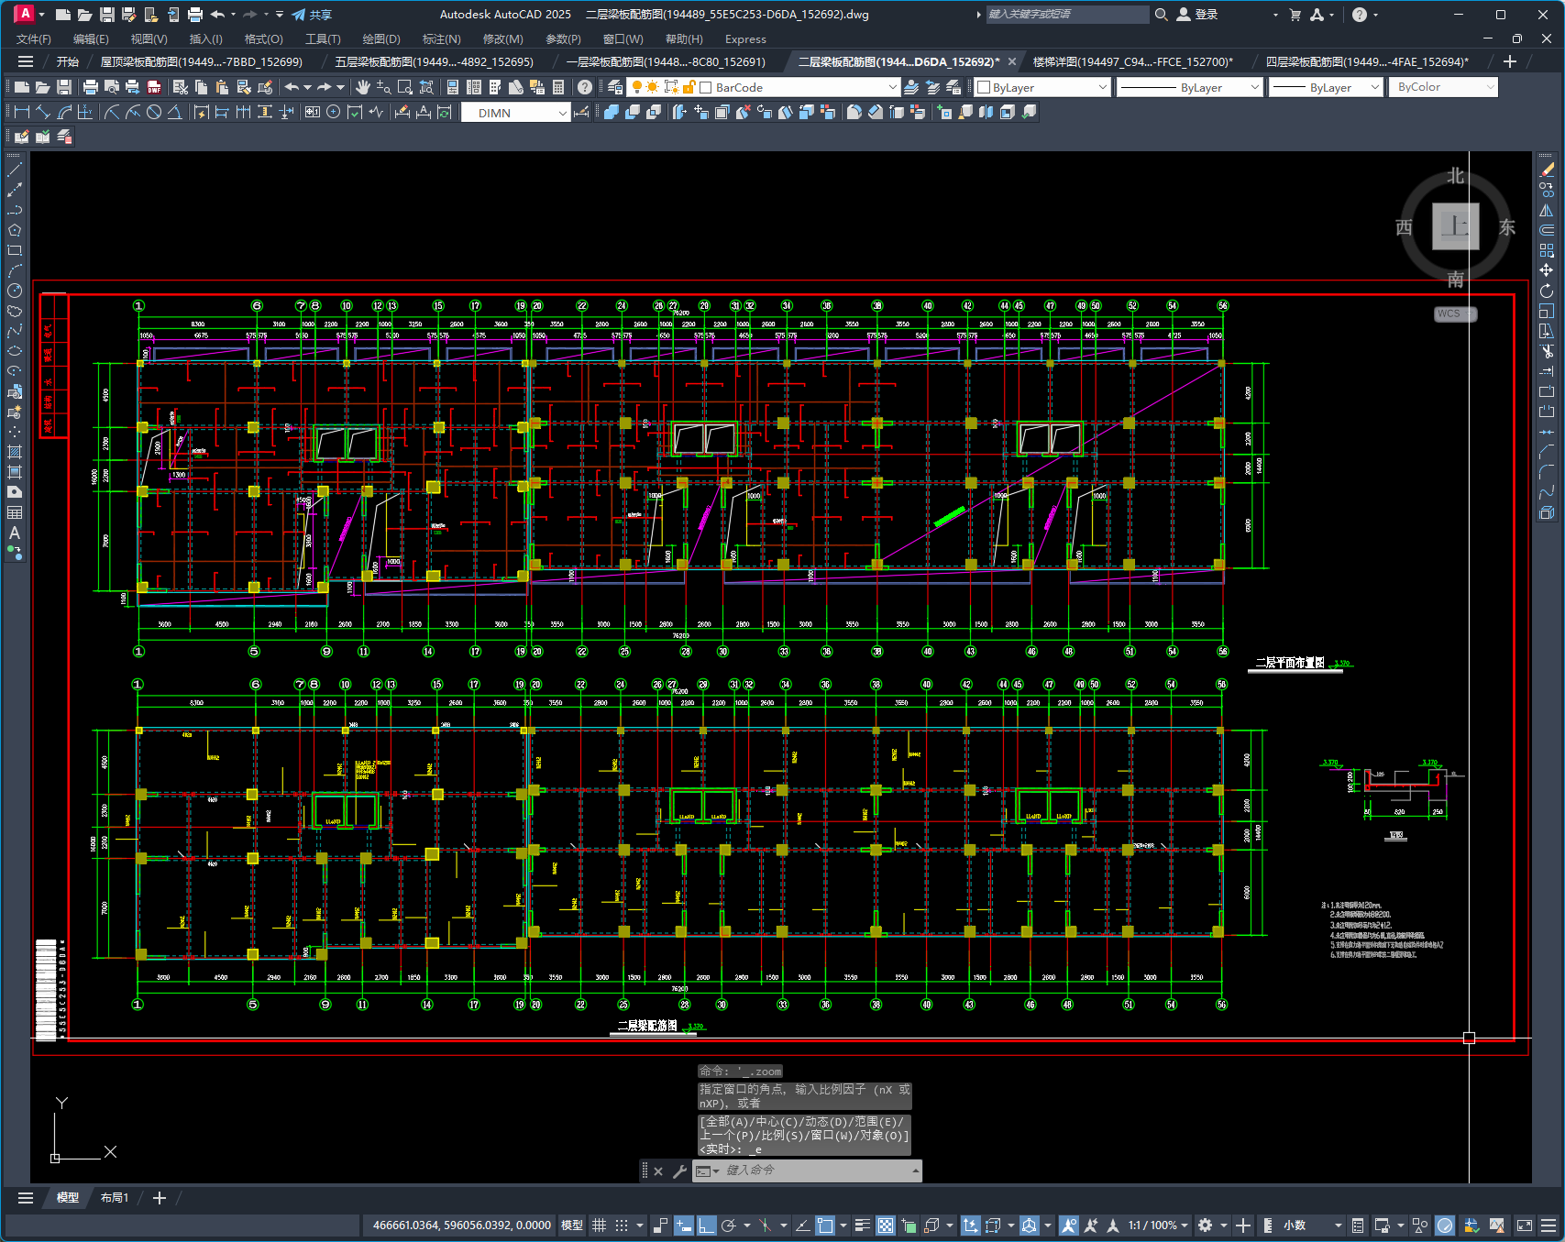Viewport: 1565px width, 1242px height.
Task: Open Layer Properties Manager icon
Action: tap(615, 87)
